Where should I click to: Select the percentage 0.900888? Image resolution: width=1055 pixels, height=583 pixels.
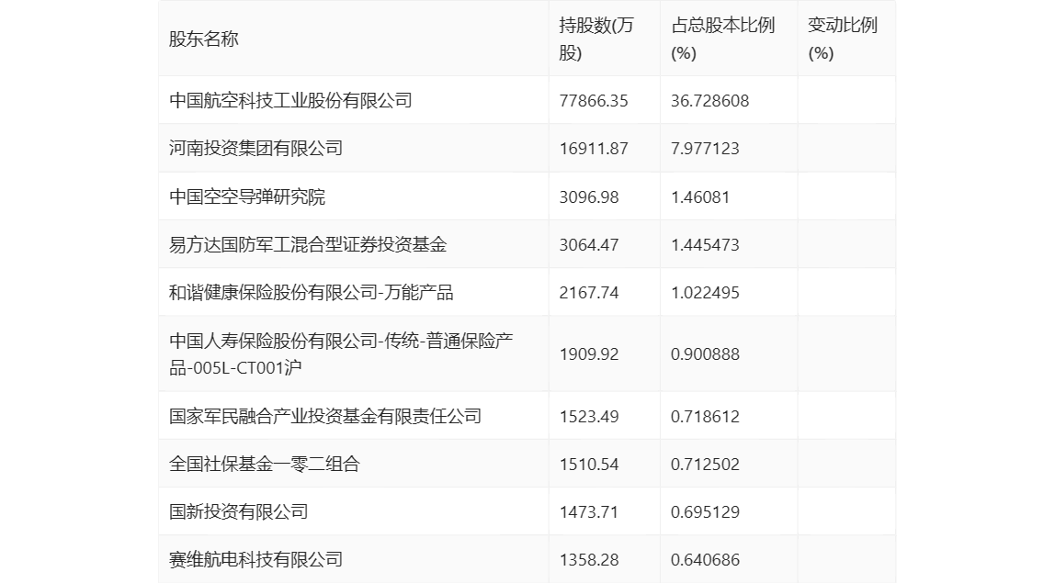click(x=705, y=354)
